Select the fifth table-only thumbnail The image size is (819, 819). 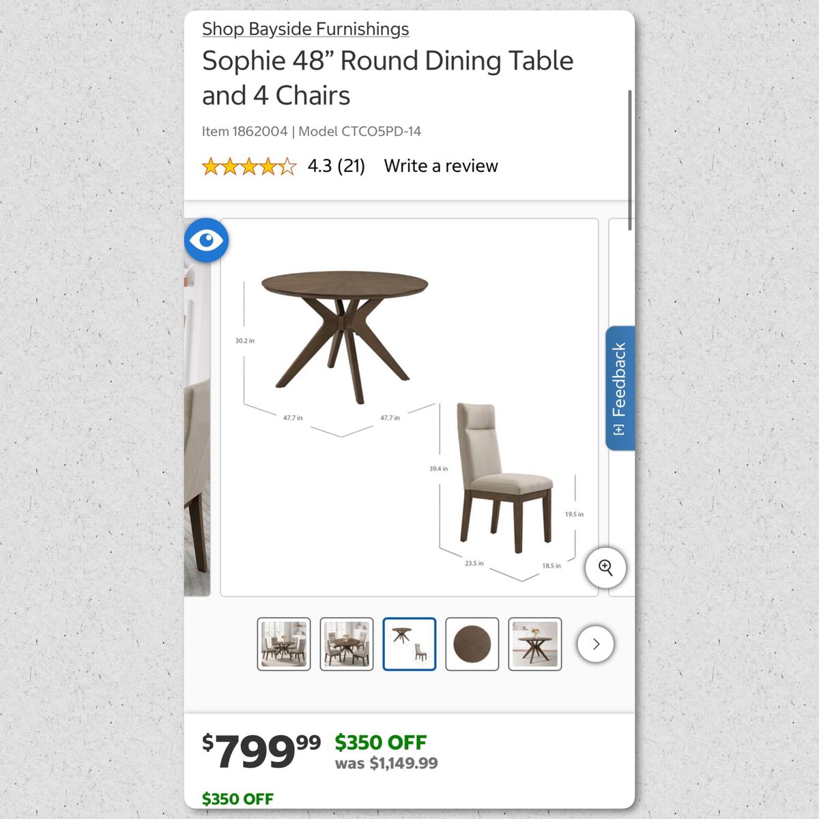click(x=535, y=644)
